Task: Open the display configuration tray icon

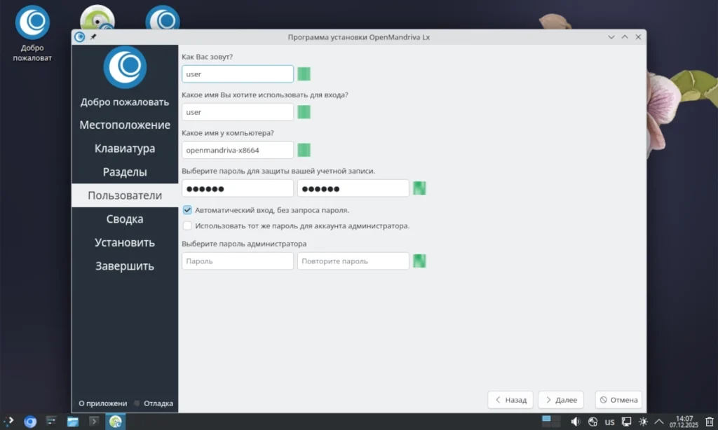Action: point(626,422)
